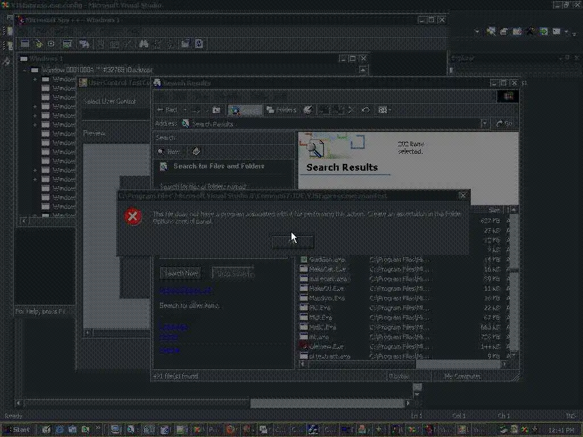Click the Stop Search button
Image resolution: width=583 pixels, height=437 pixels.
tap(233, 274)
